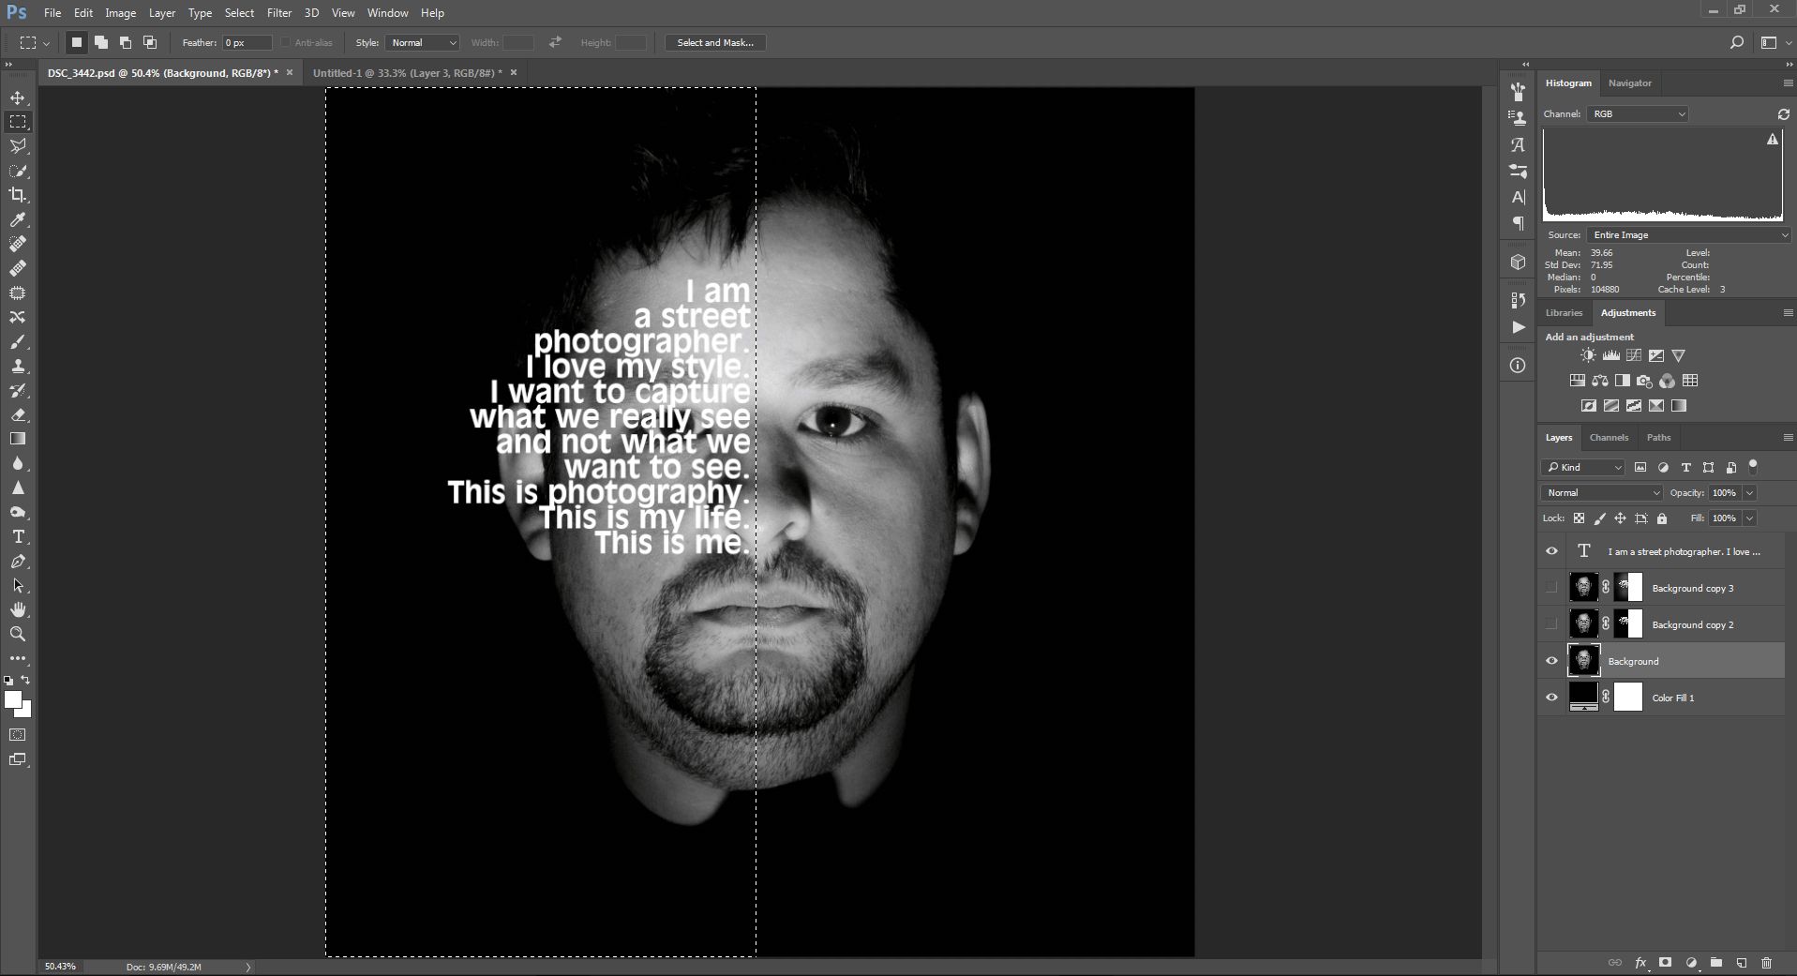Open the Image menu

pyautogui.click(x=120, y=13)
